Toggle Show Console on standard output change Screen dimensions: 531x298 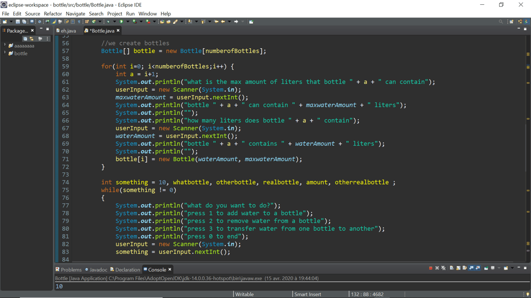472,268
